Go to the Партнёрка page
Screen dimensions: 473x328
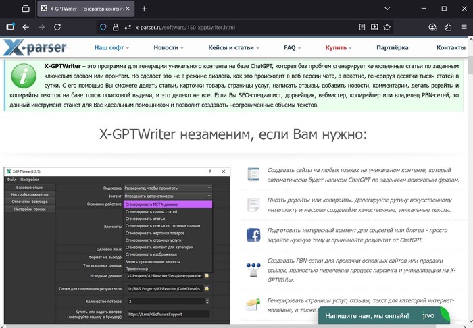392,48
